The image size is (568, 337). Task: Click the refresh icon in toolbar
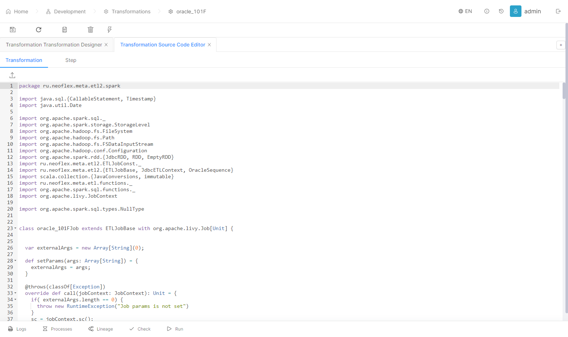point(39,30)
